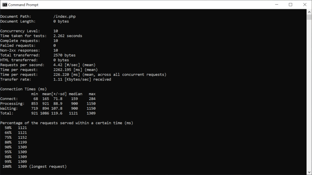
Task: Click the 50% percentile row
Action: pos(16,128)
